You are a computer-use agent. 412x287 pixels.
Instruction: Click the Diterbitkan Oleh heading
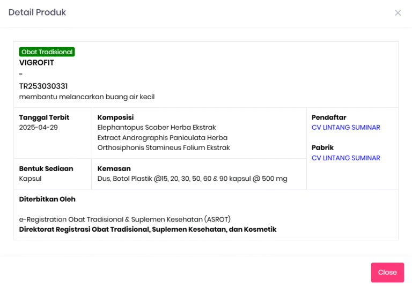point(47,200)
